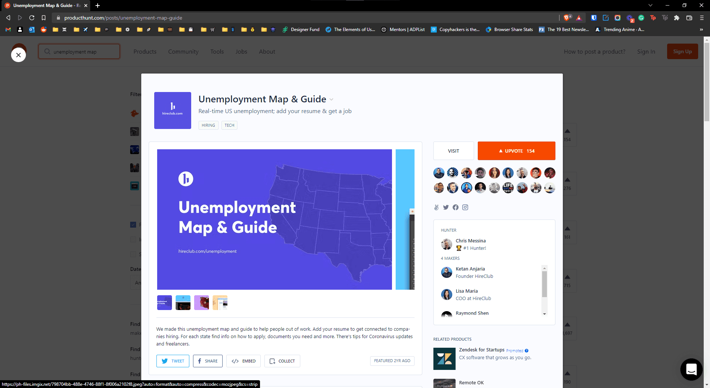Click the gray Tp extension icon
The image size is (710, 388).
(x=665, y=18)
